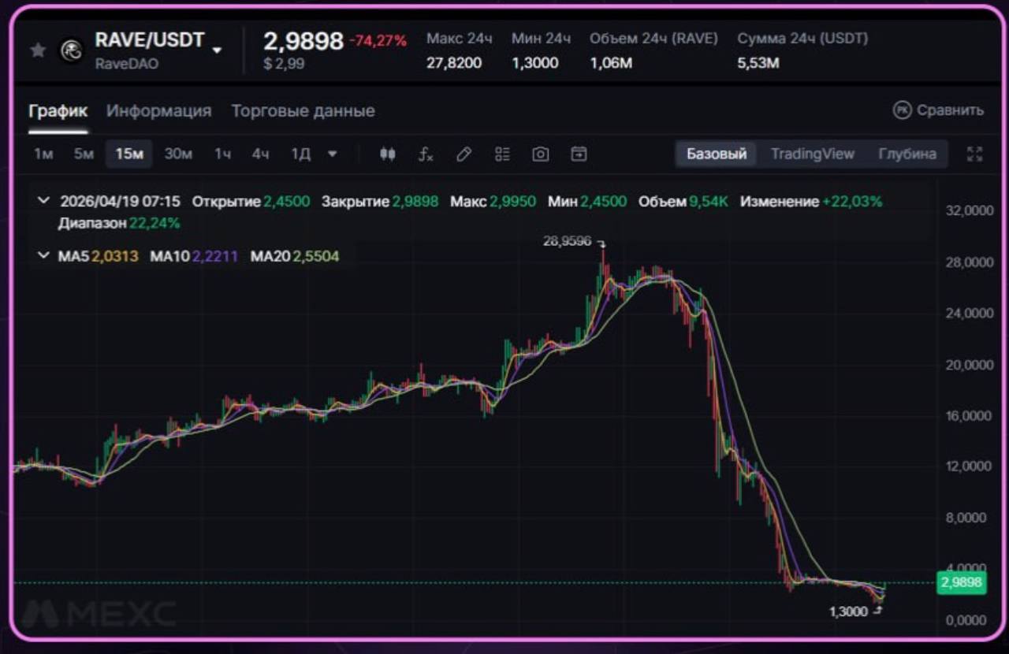This screenshot has width=1009, height=654.
Task: Click the RaveDAO token logo
Action: pyautogui.click(x=72, y=51)
